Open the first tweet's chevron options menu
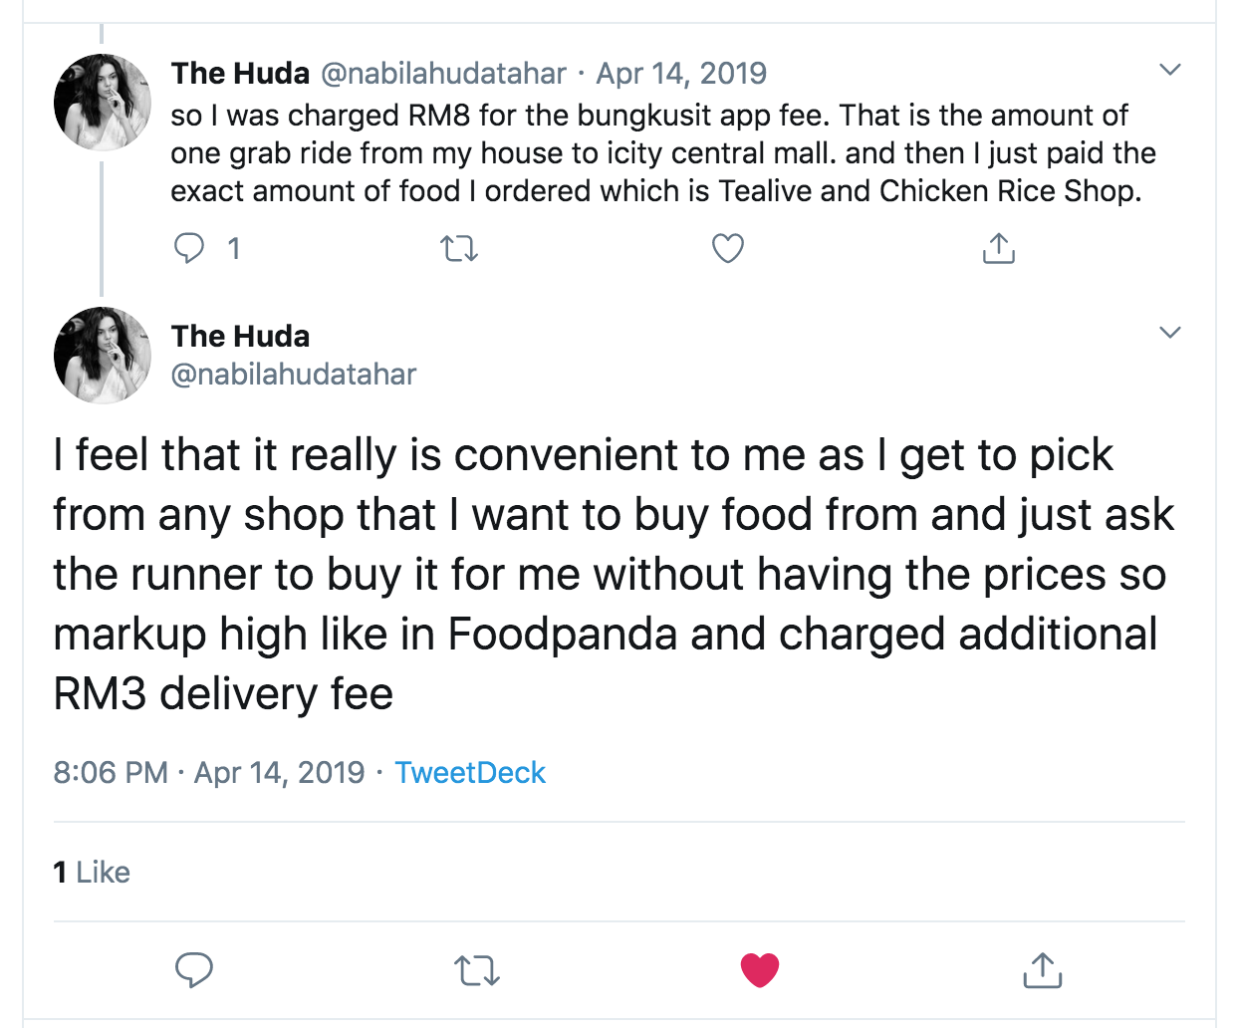The width and height of the screenshot is (1237, 1028). pyautogui.click(x=1170, y=70)
